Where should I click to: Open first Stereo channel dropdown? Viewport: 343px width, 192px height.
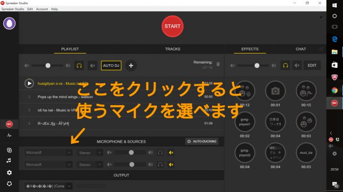pos(89,153)
